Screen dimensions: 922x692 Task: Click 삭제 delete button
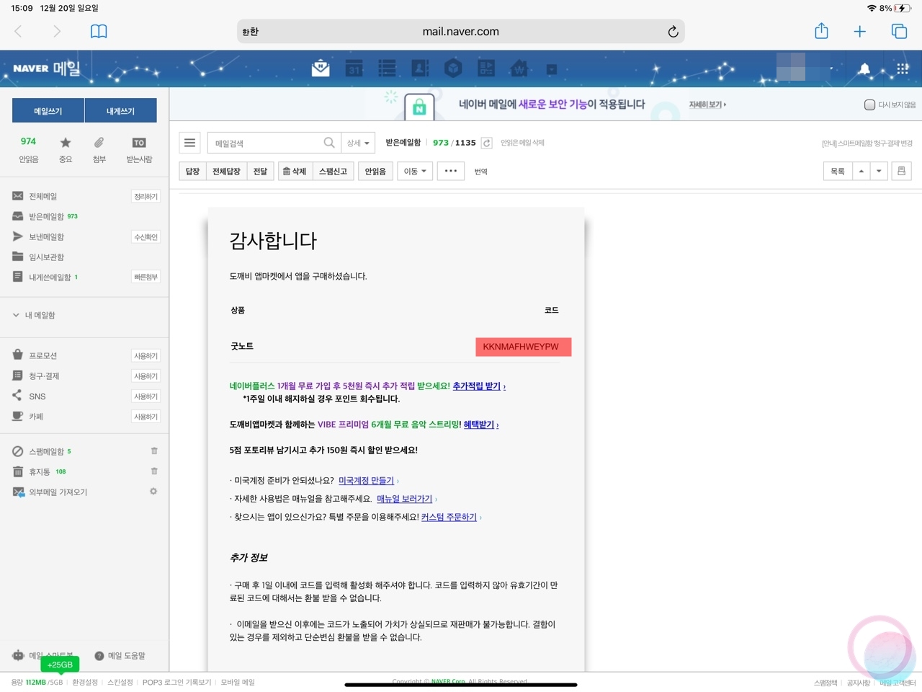click(295, 172)
